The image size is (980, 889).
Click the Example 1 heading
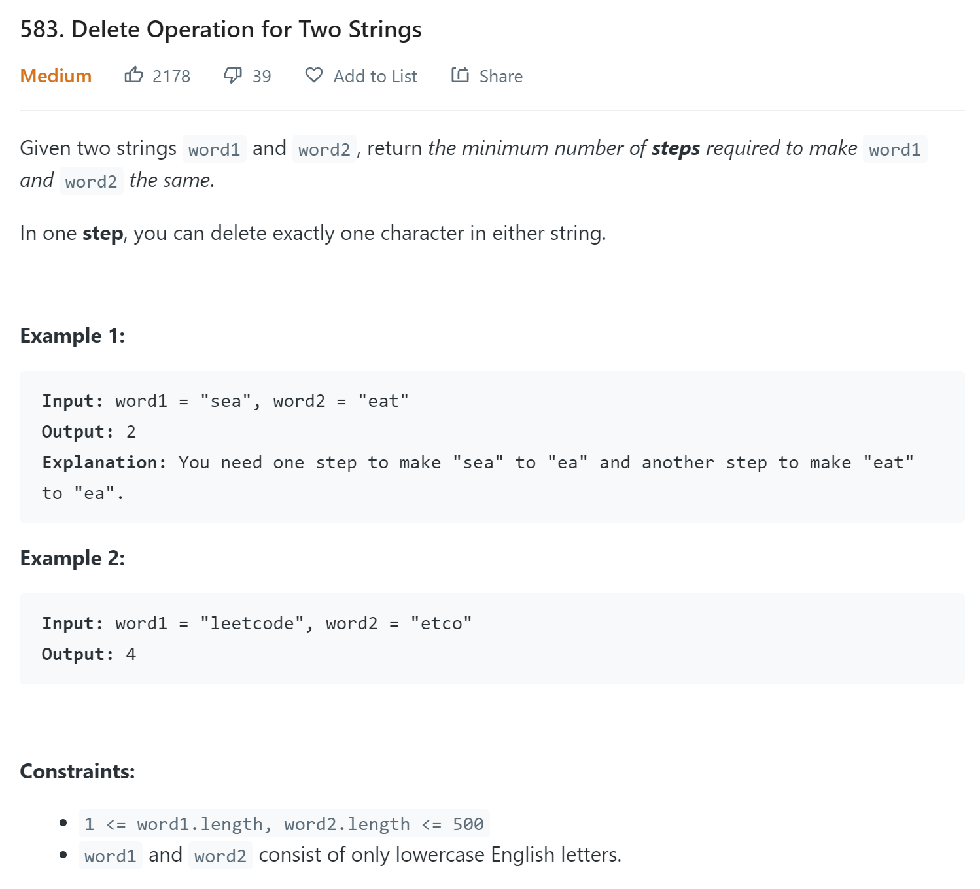72,336
